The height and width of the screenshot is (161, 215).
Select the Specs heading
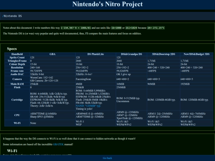[x=12, y=49]
